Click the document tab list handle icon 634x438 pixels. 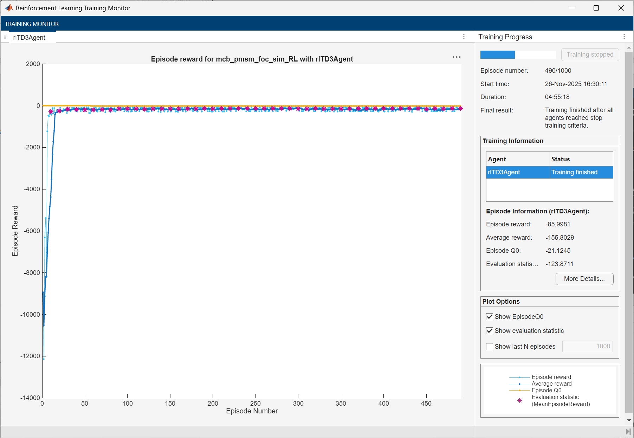5,37
